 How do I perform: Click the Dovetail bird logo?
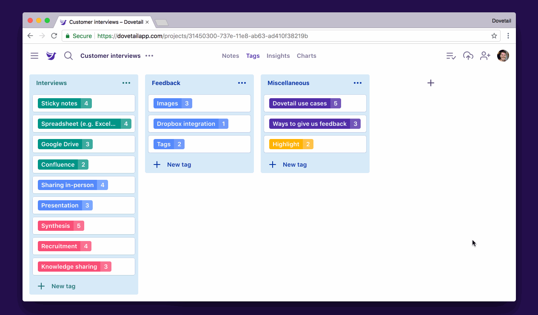[x=51, y=56]
